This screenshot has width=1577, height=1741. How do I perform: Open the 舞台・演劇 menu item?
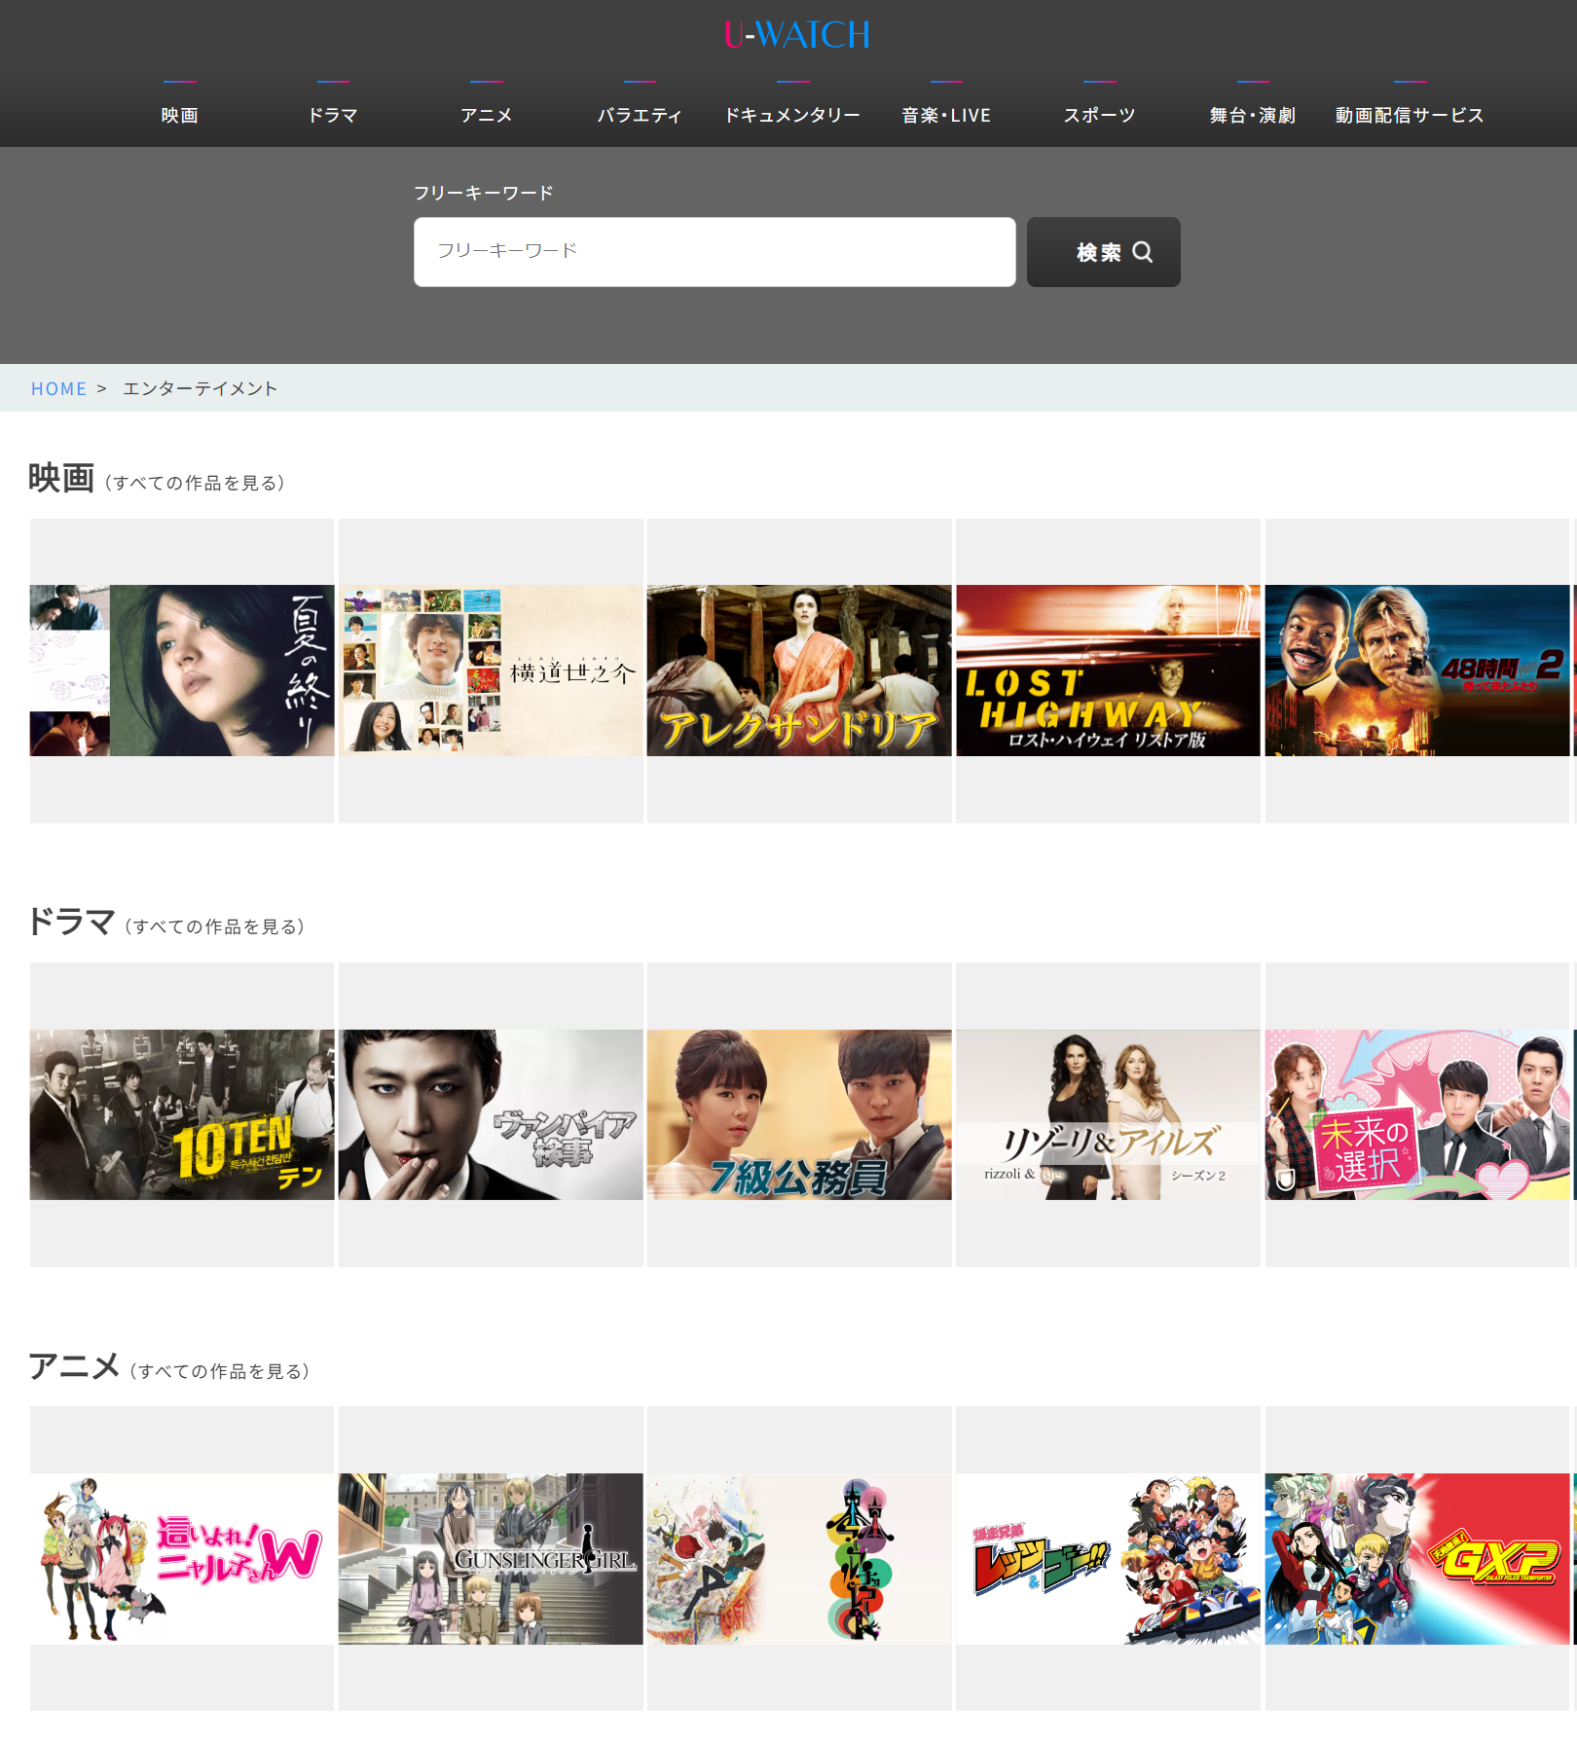(1253, 115)
